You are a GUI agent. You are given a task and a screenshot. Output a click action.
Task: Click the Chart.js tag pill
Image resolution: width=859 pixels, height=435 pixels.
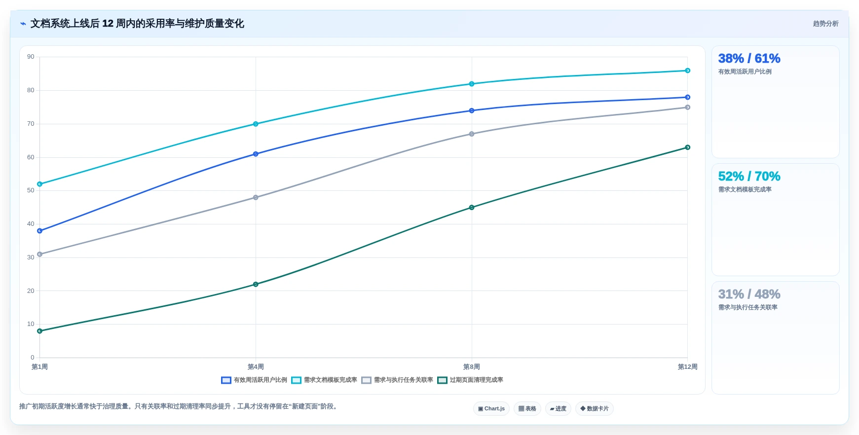[491, 408]
